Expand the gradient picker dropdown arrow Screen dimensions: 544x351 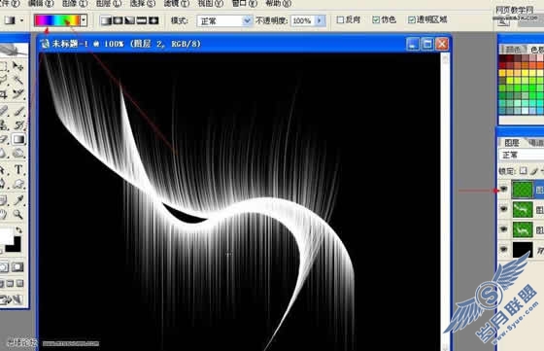coord(84,20)
